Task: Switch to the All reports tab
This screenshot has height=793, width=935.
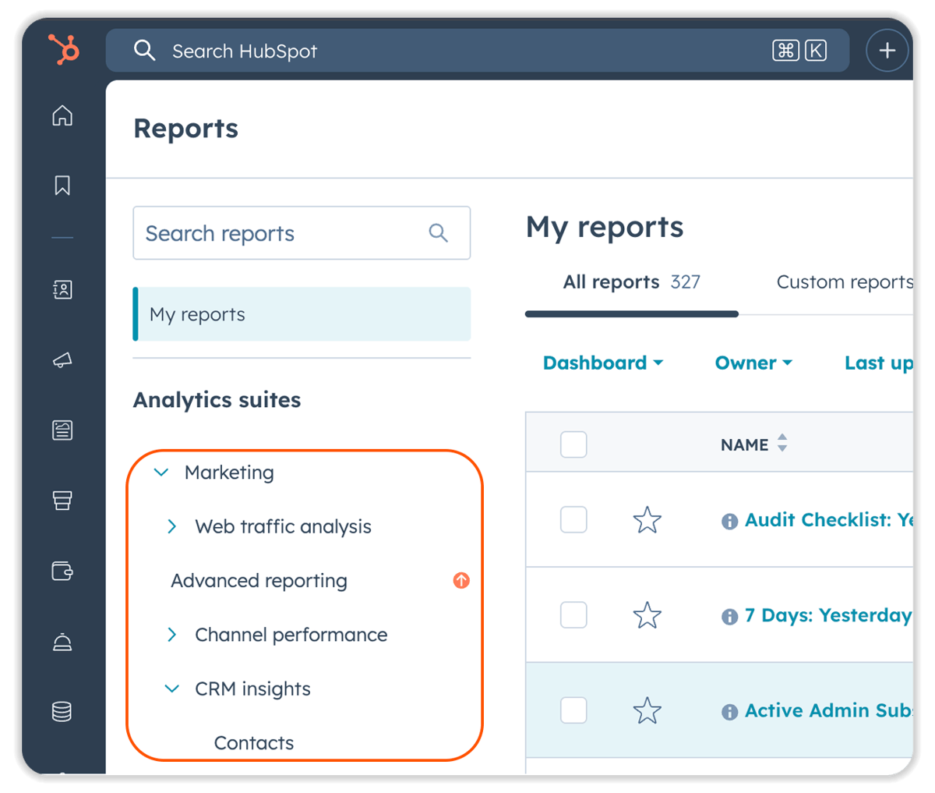Action: click(x=631, y=281)
